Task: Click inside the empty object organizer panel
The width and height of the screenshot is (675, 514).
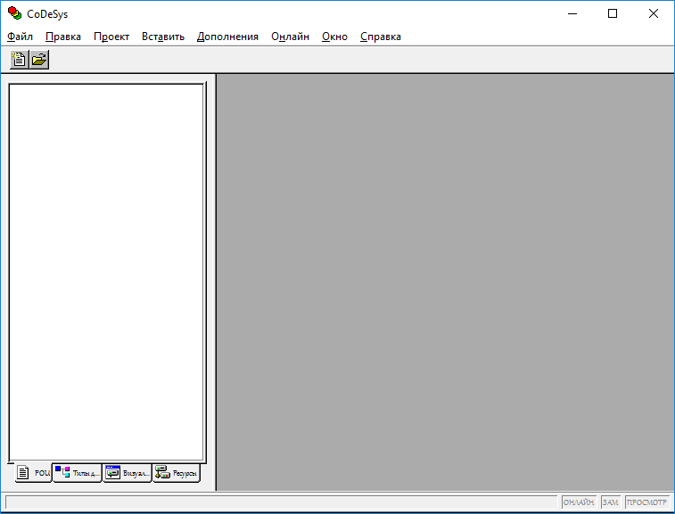Action: click(x=106, y=267)
